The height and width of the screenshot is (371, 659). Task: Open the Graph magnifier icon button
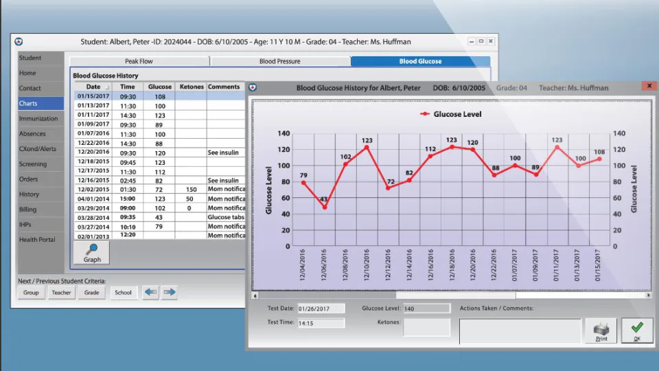click(x=92, y=253)
